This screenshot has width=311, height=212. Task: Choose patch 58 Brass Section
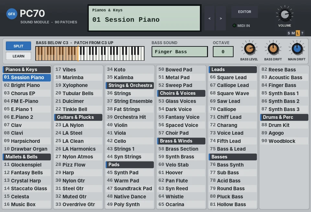click(181, 149)
